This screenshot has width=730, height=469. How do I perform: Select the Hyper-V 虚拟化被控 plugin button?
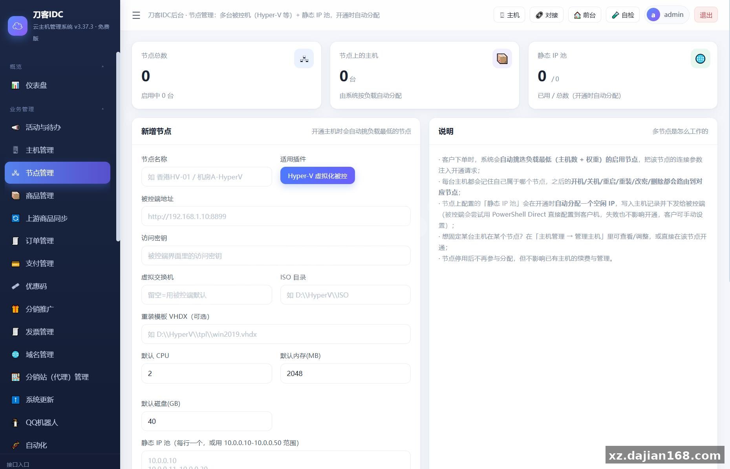(318, 175)
